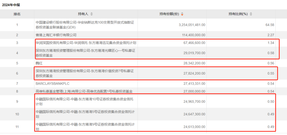Image resolution: width=287 pixels, height=135 pixels.
Task: Click rank number 10
Action: click(17, 114)
